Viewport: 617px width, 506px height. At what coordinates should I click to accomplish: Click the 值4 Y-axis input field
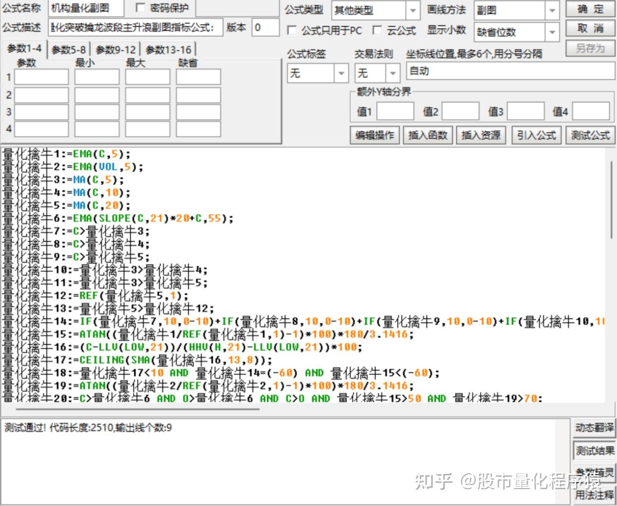pos(591,112)
